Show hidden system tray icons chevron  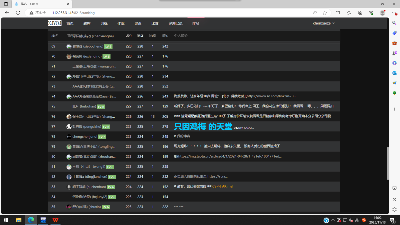(x=333, y=220)
